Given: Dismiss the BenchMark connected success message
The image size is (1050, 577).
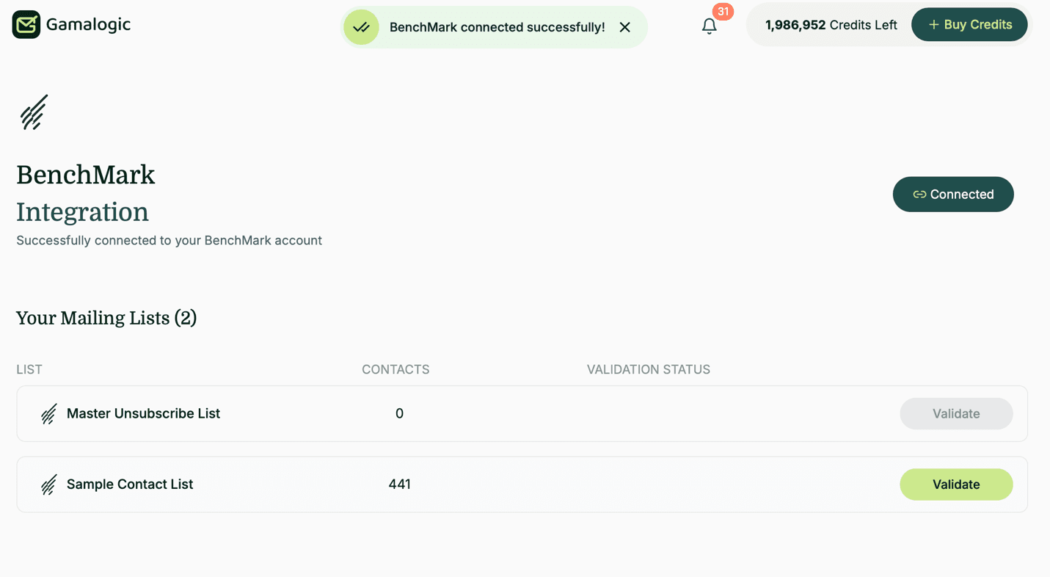Looking at the screenshot, I should [x=624, y=26].
